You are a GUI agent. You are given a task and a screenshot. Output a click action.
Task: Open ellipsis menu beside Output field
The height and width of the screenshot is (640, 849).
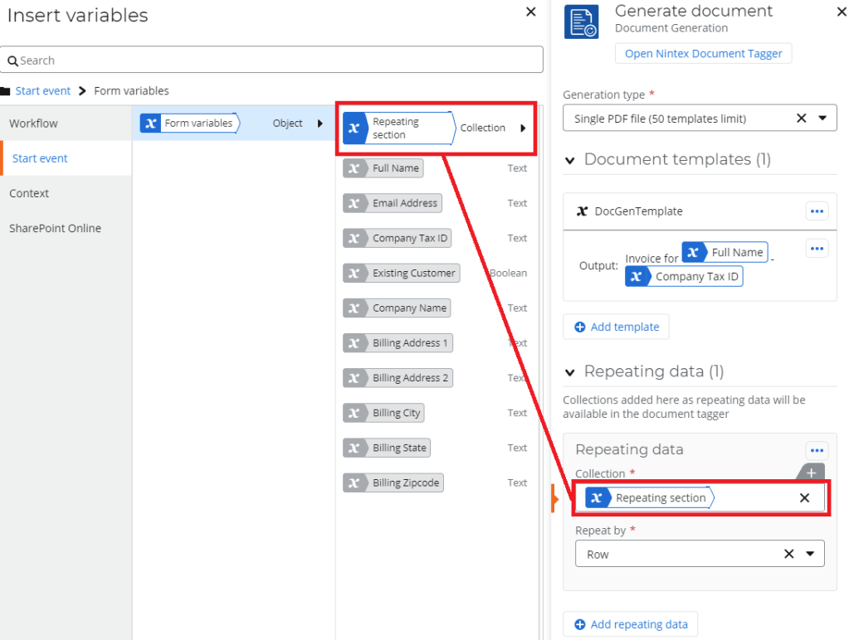[817, 248]
